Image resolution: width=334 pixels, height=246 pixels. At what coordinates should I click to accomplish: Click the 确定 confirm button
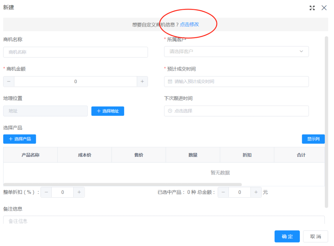click(x=287, y=236)
